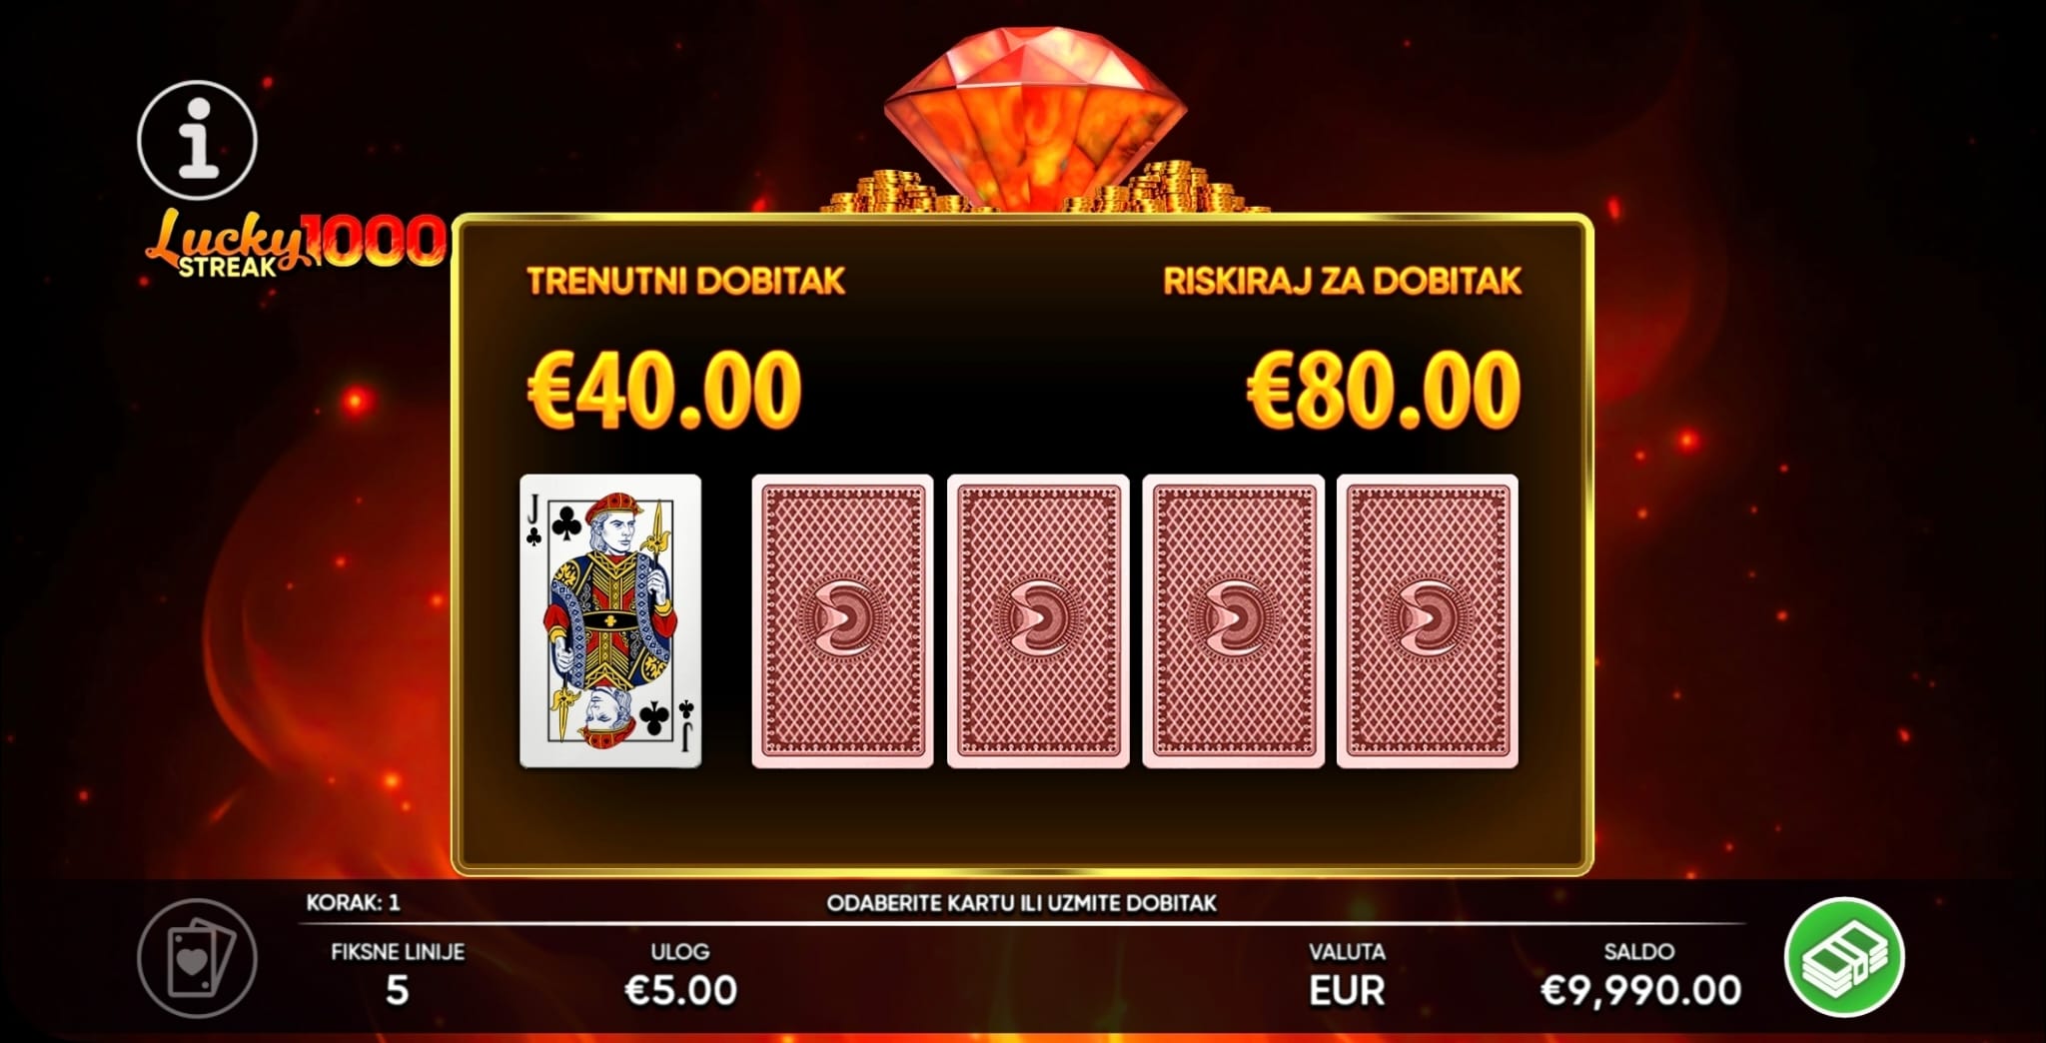2046x1043 pixels.
Task: Click the Lucky Streak 1000 logo
Action: click(x=296, y=242)
